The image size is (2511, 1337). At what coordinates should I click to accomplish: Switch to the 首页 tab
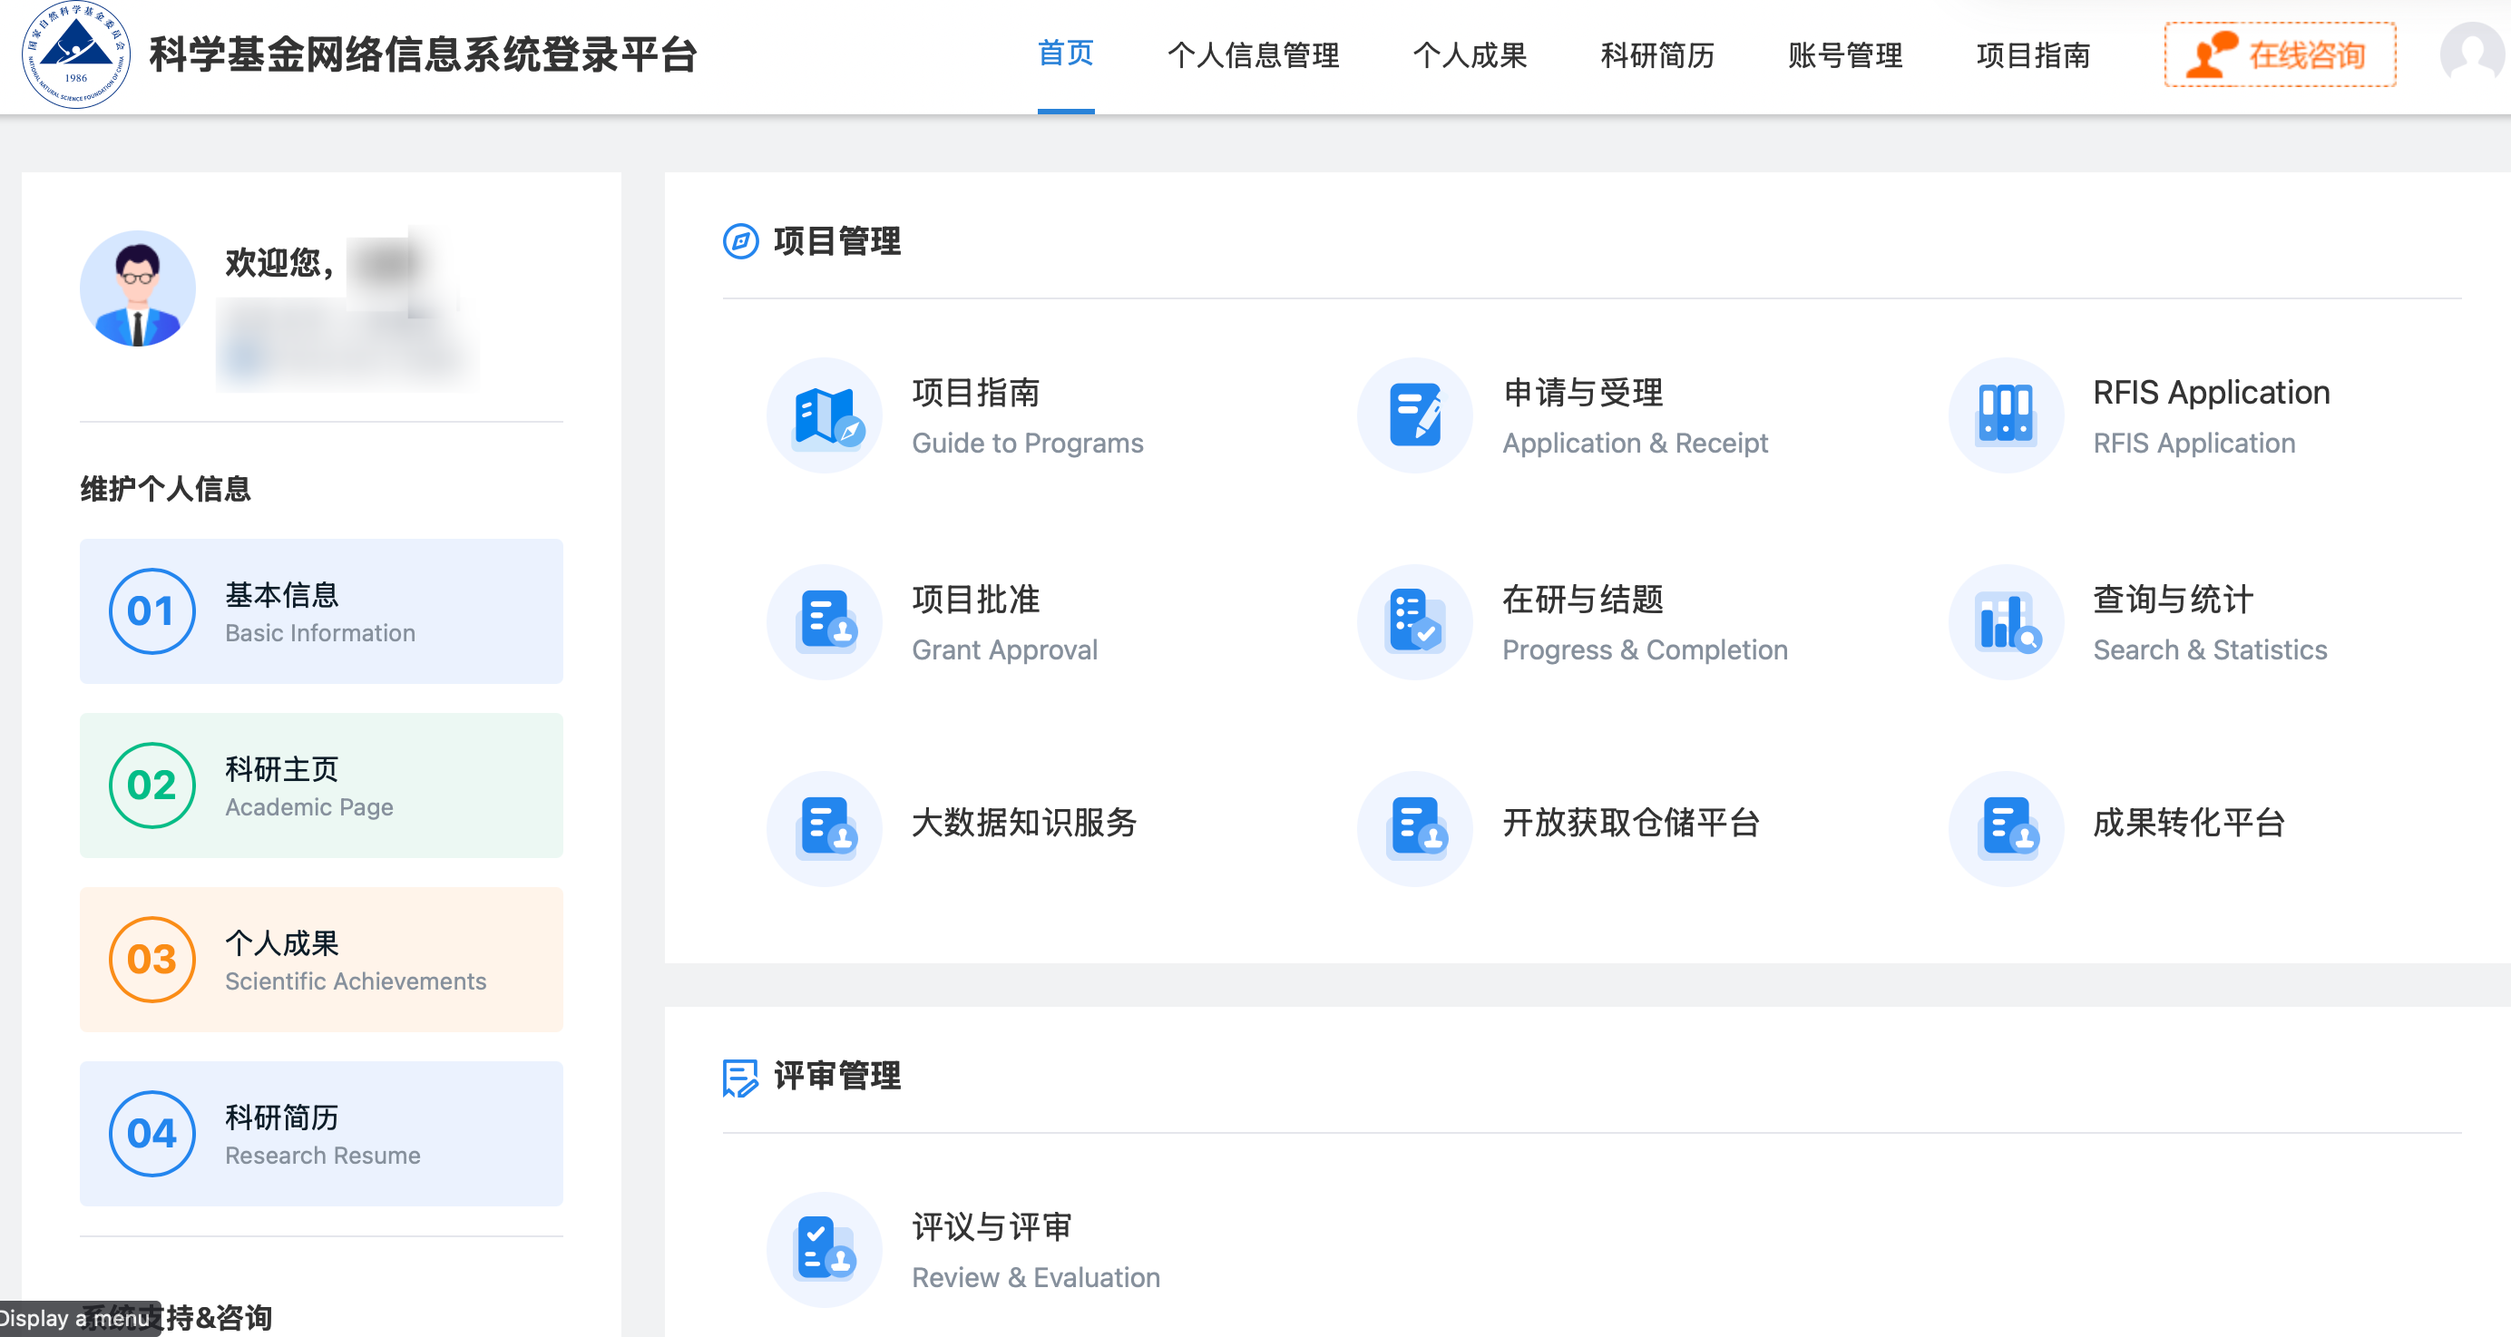[x=1065, y=54]
